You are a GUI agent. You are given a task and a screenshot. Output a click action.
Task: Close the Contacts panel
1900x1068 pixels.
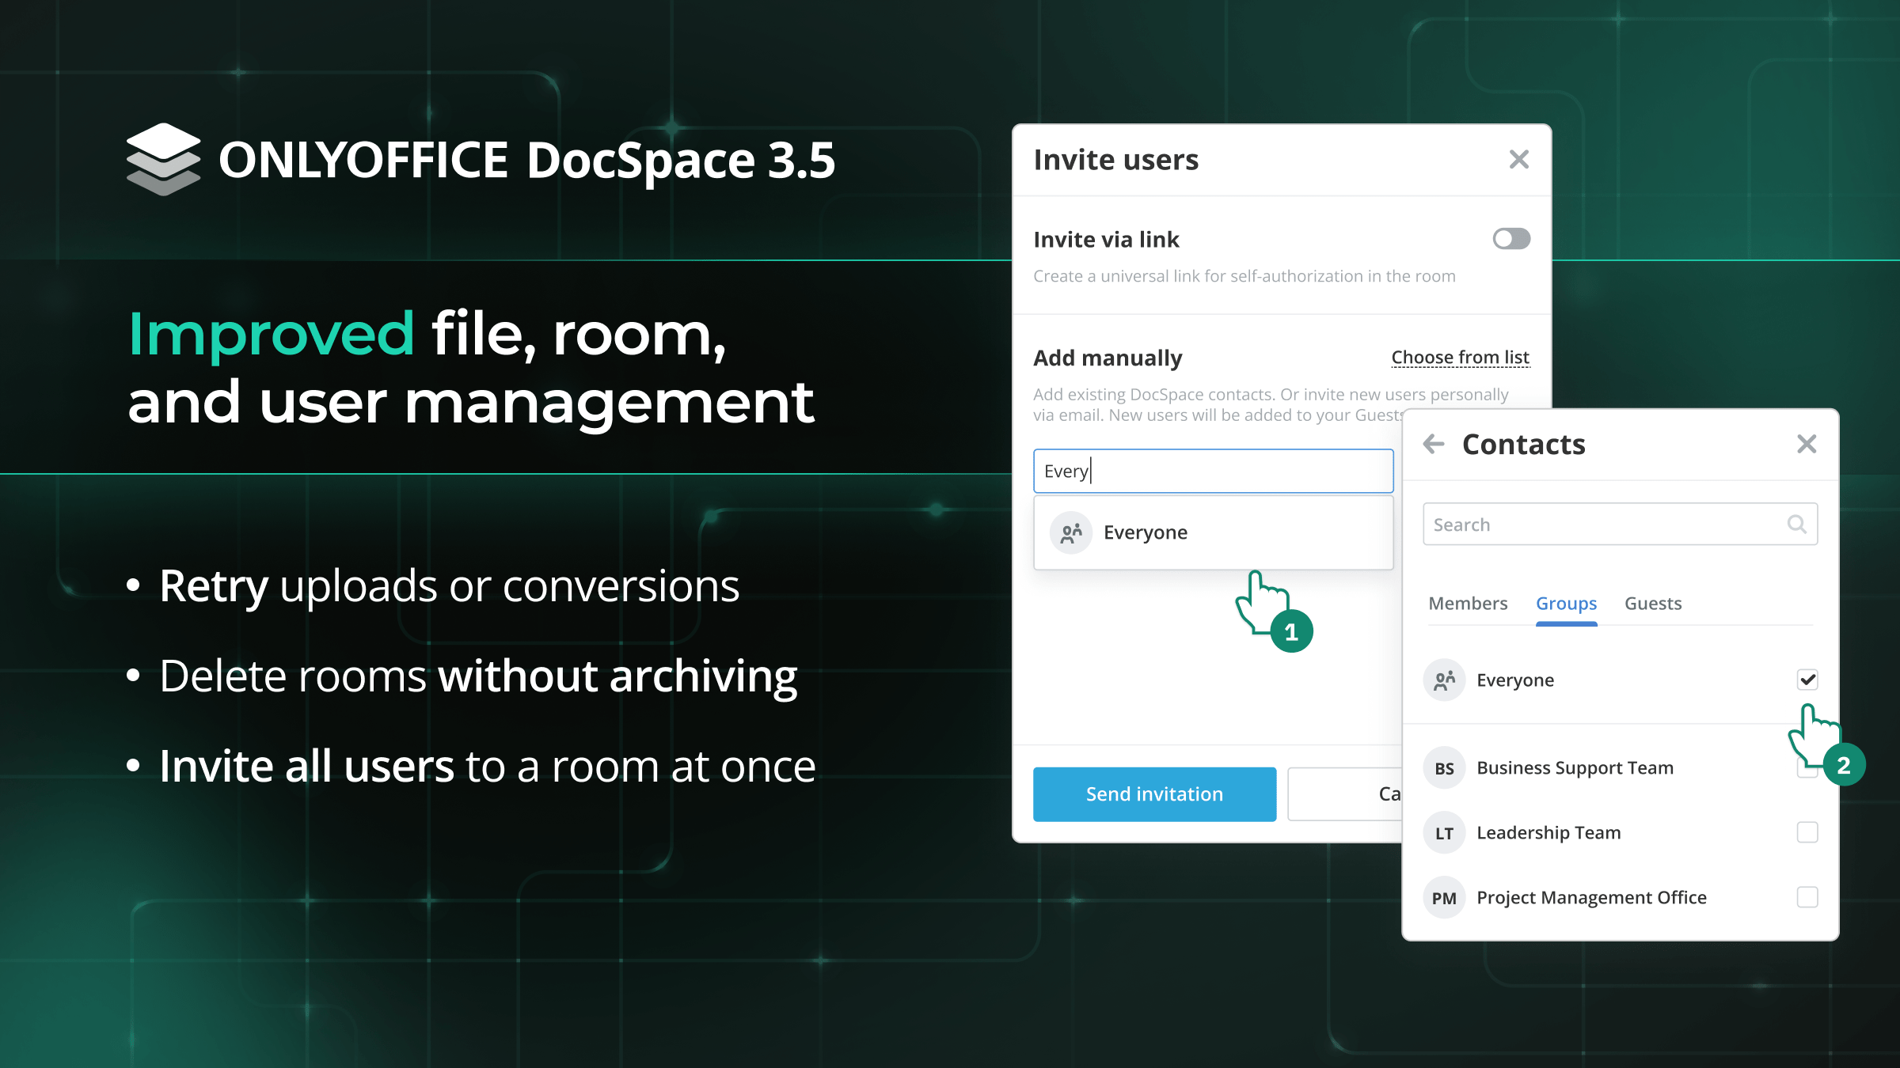coord(1807,444)
